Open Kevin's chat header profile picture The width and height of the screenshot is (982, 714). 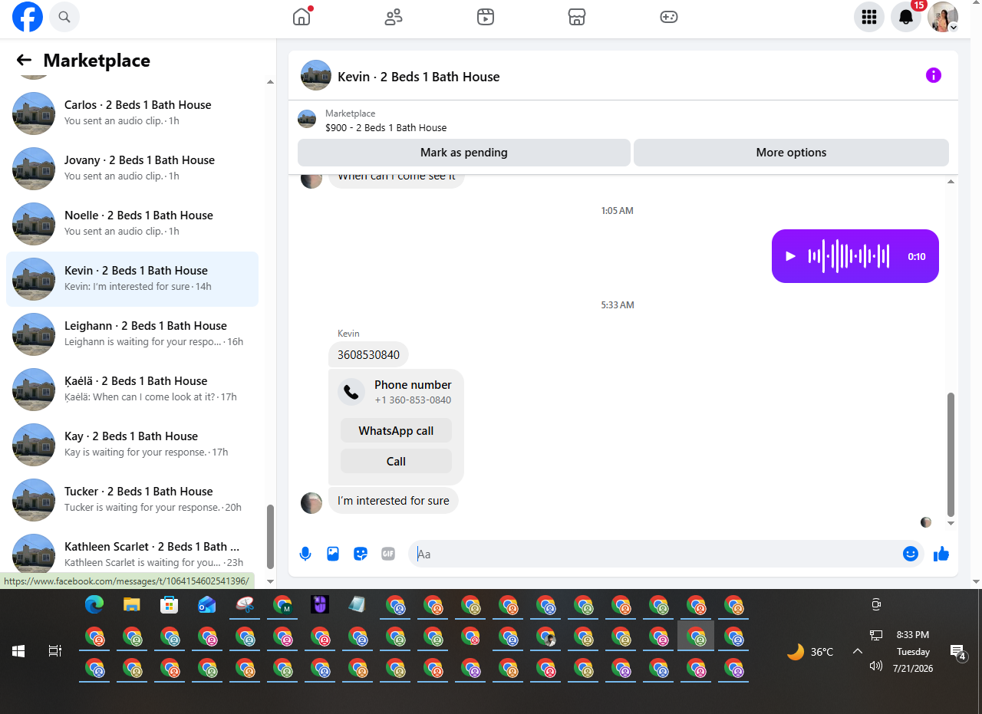click(316, 75)
